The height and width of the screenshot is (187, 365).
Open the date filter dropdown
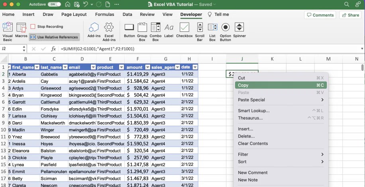coord(195,67)
